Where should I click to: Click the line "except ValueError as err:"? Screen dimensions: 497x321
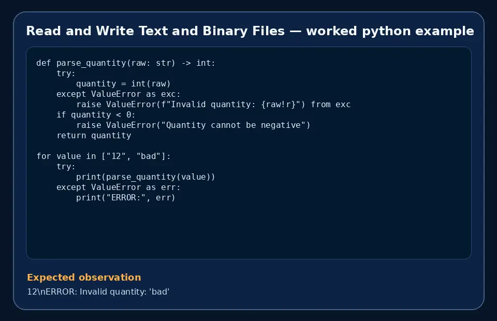click(x=119, y=187)
